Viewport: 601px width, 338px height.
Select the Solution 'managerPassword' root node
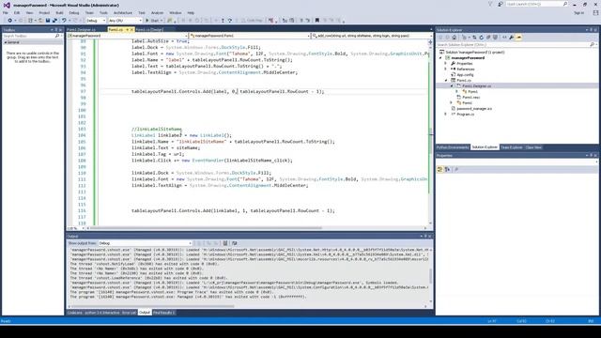point(475,53)
